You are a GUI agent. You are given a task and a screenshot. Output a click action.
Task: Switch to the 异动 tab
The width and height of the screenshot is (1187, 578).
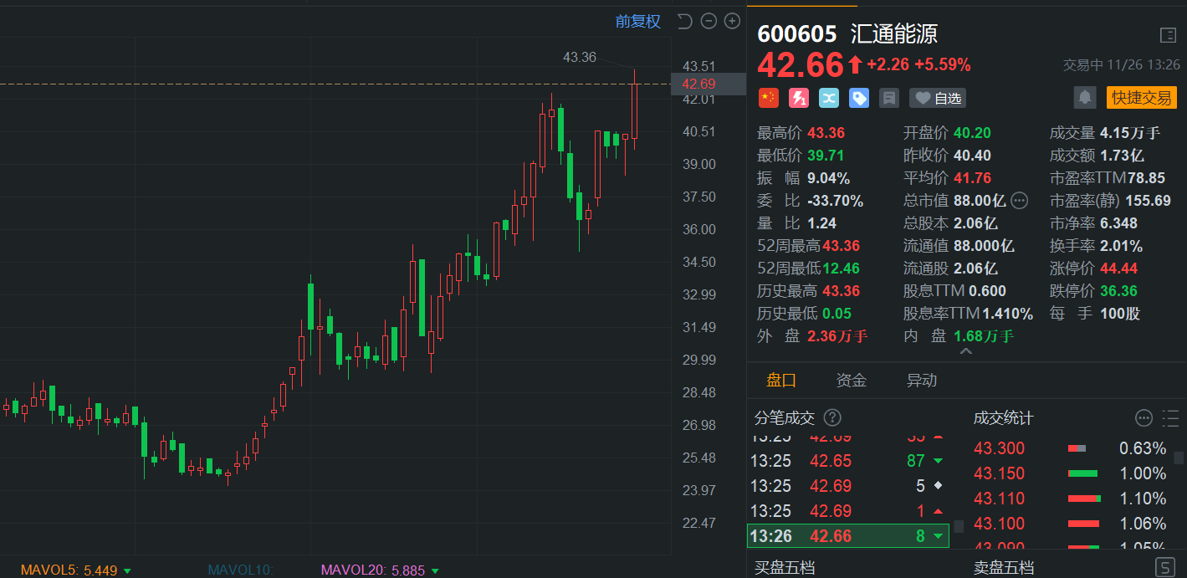(x=921, y=381)
